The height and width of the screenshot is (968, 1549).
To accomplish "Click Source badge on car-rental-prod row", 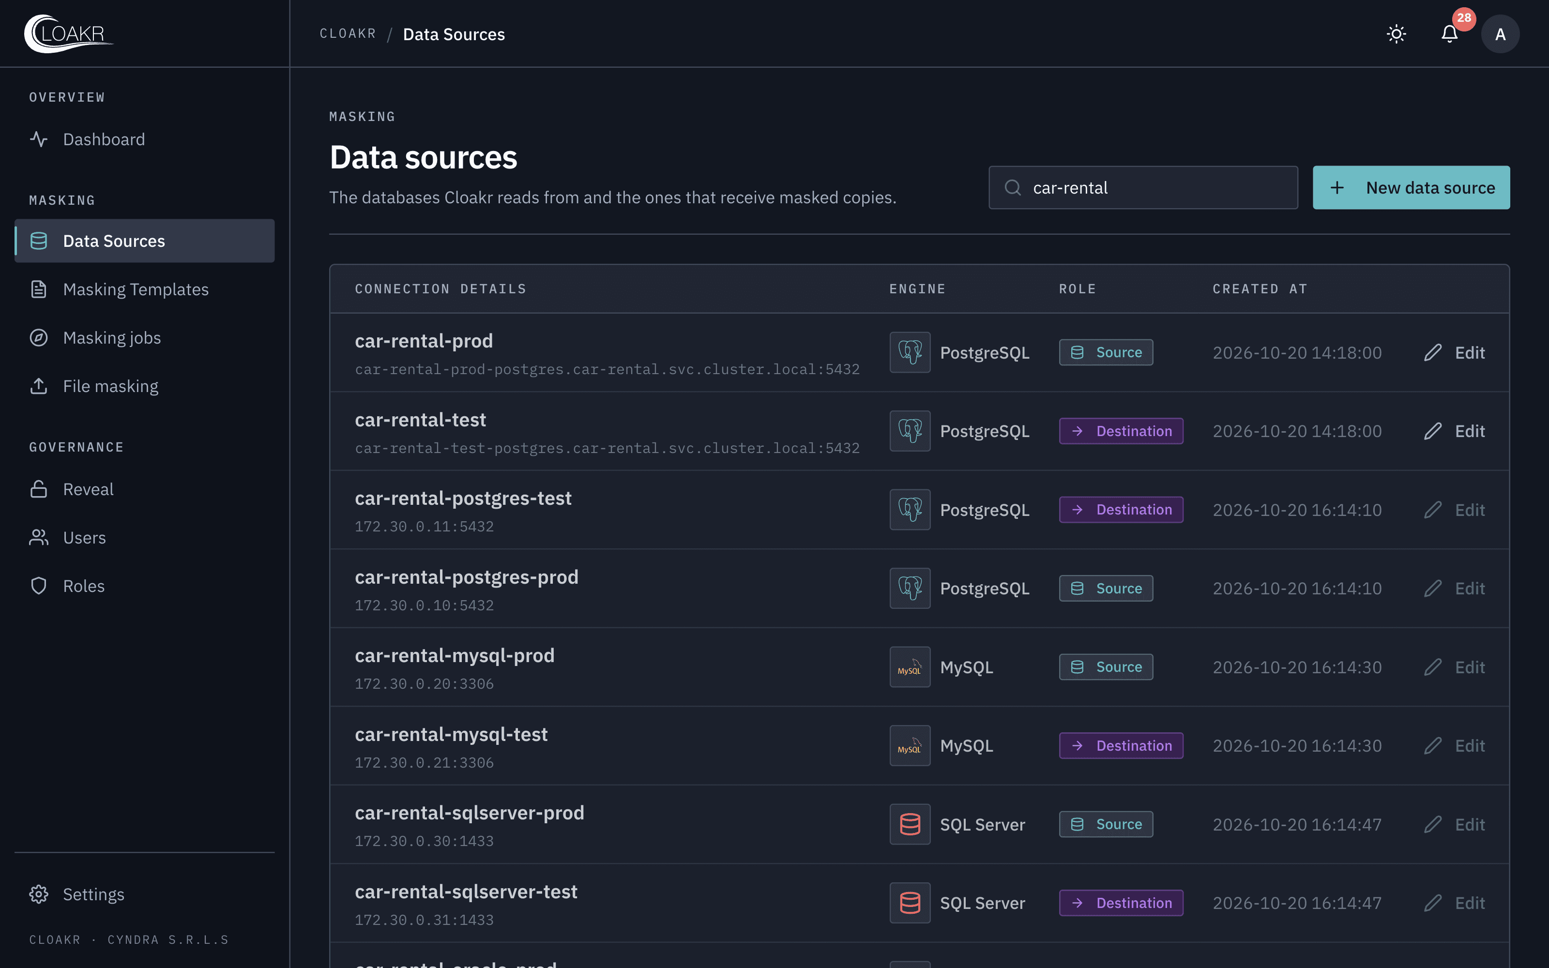I will point(1106,352).
